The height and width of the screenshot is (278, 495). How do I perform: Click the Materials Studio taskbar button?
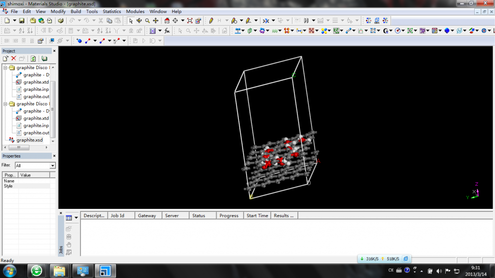pos(105,271)
